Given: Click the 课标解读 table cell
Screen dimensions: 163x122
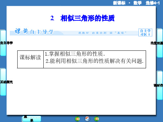Looking at the screenshot, I should (x=30, y=59).
